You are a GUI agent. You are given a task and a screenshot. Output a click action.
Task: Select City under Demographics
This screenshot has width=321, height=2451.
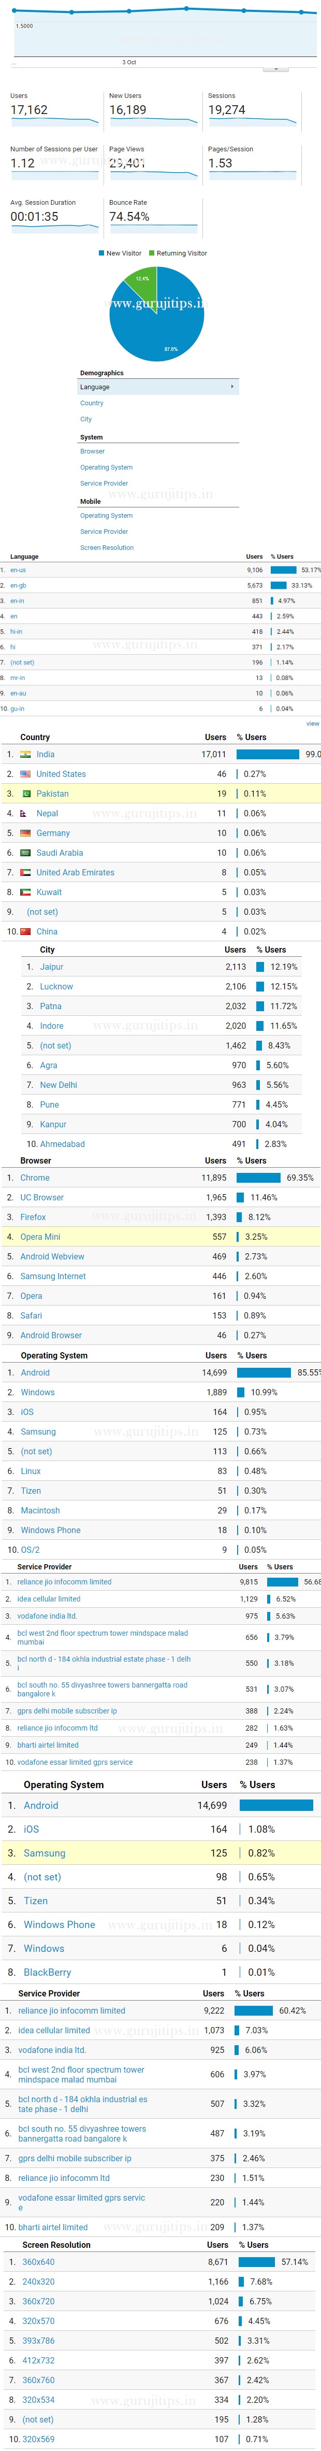click(x=86, y=420)
